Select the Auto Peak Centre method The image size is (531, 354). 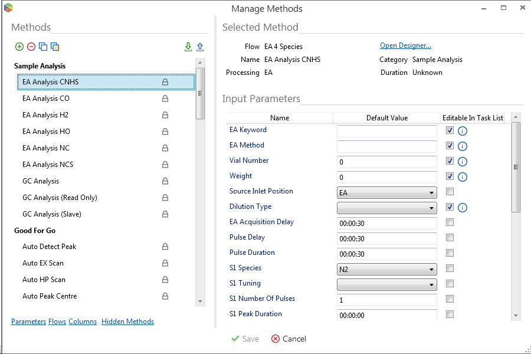click(50, 296)
